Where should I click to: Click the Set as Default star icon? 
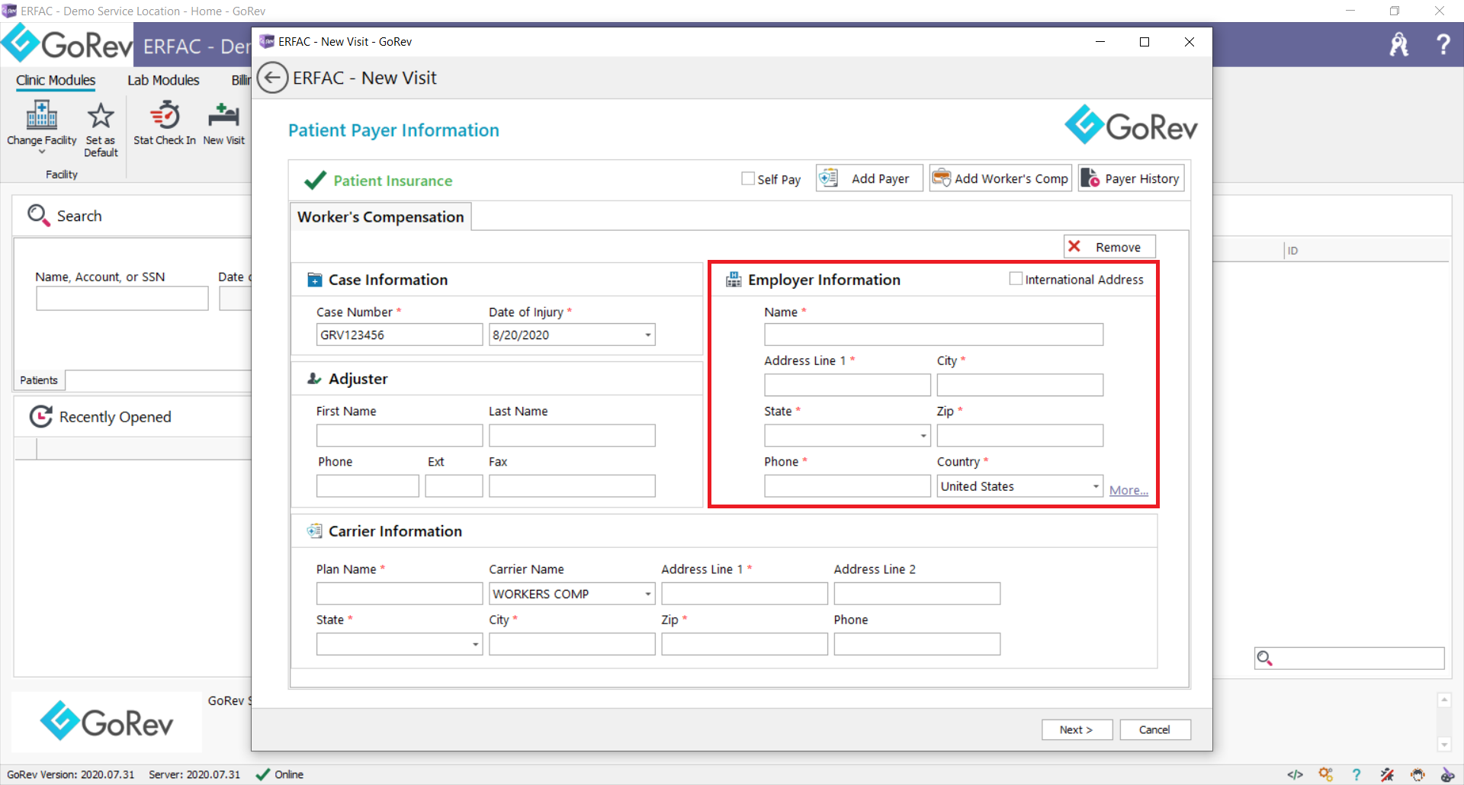click(101, 116)
